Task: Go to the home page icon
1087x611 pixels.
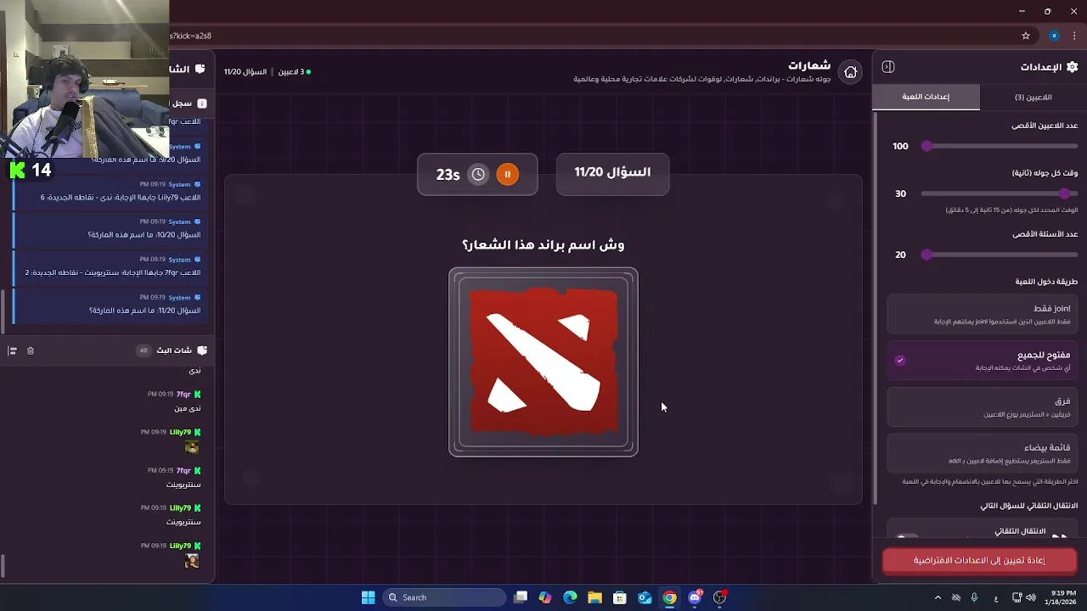Action: [x=850, y=72]
